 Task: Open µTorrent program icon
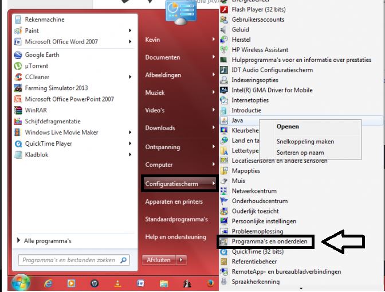(x=18, y=66)
